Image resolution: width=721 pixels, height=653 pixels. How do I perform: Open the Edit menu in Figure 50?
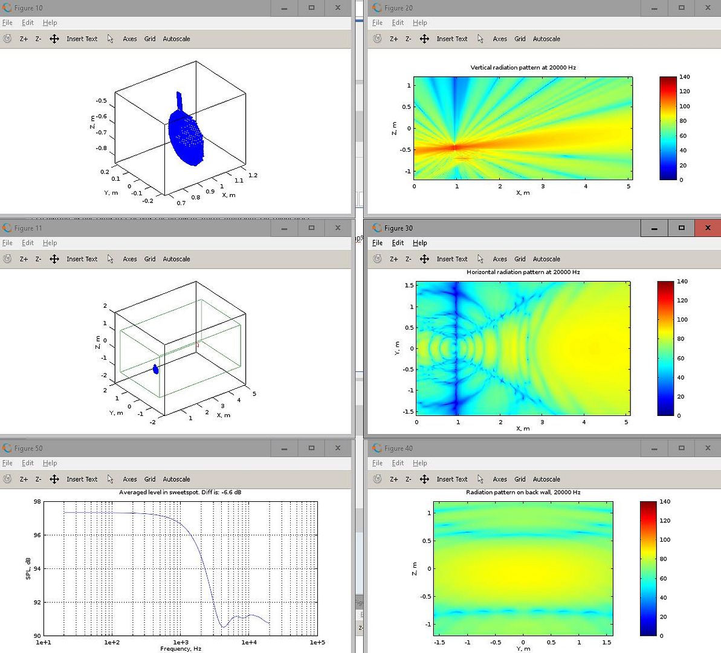28,463
